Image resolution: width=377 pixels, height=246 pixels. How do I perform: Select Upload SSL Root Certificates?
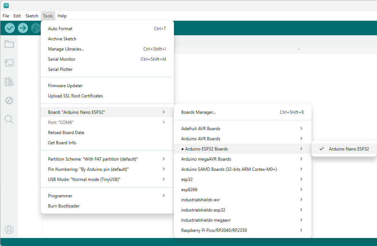107,96
